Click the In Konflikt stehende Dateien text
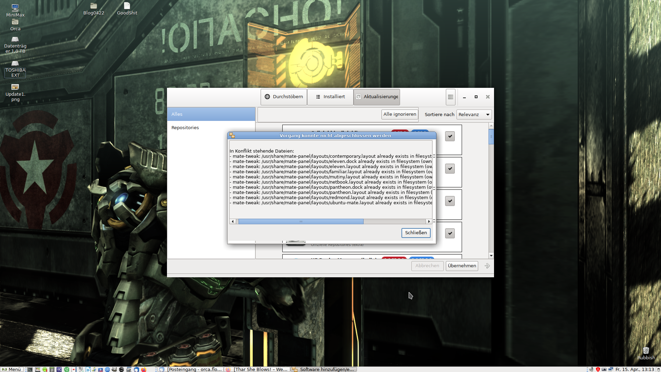Screen dimensions: 661x372 (x=262, y=151)
